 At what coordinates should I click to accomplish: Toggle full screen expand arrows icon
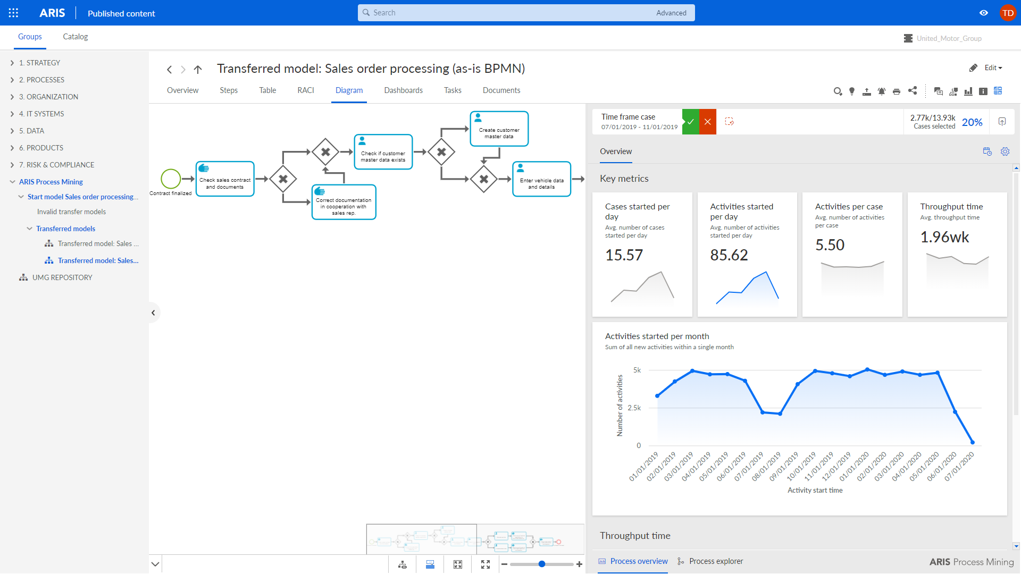point(486,564)
